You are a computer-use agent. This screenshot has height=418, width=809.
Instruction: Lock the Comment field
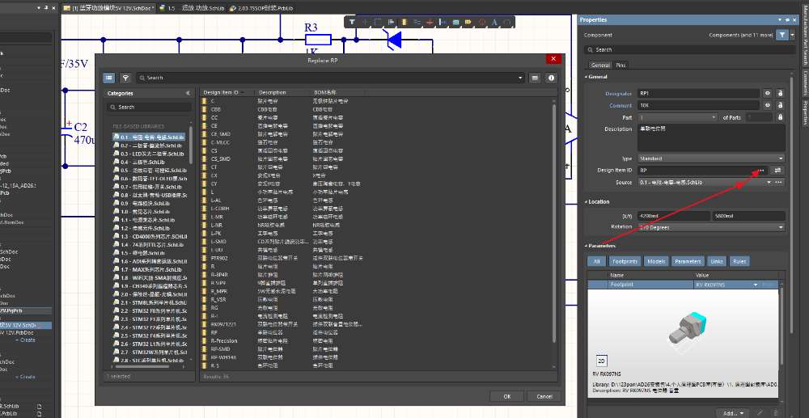click(780, 105)
